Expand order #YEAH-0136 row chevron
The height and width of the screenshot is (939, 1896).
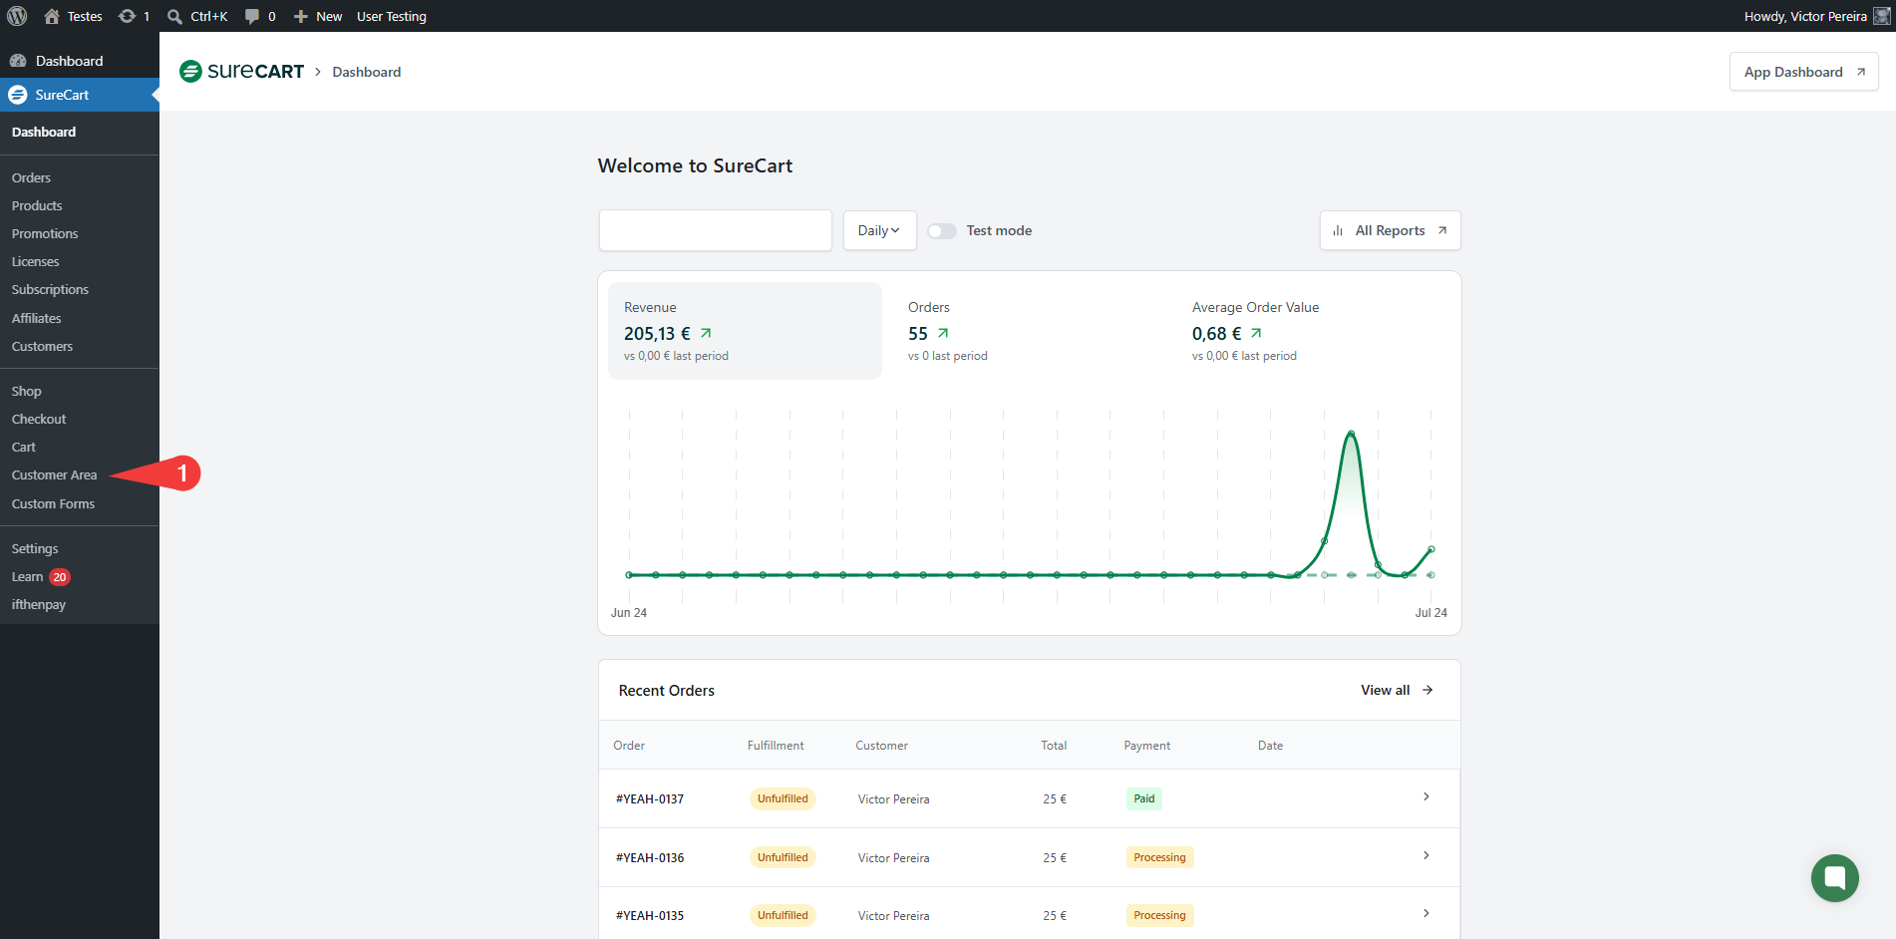click(x=1426, y=855)
